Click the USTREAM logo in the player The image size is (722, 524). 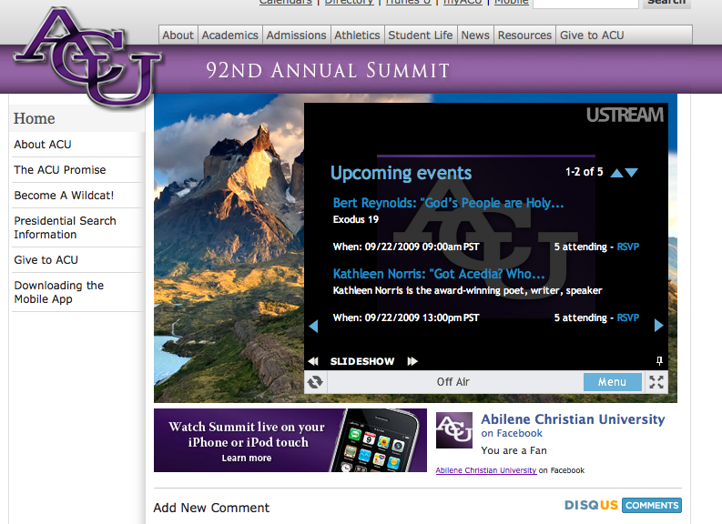click(625, 115)
